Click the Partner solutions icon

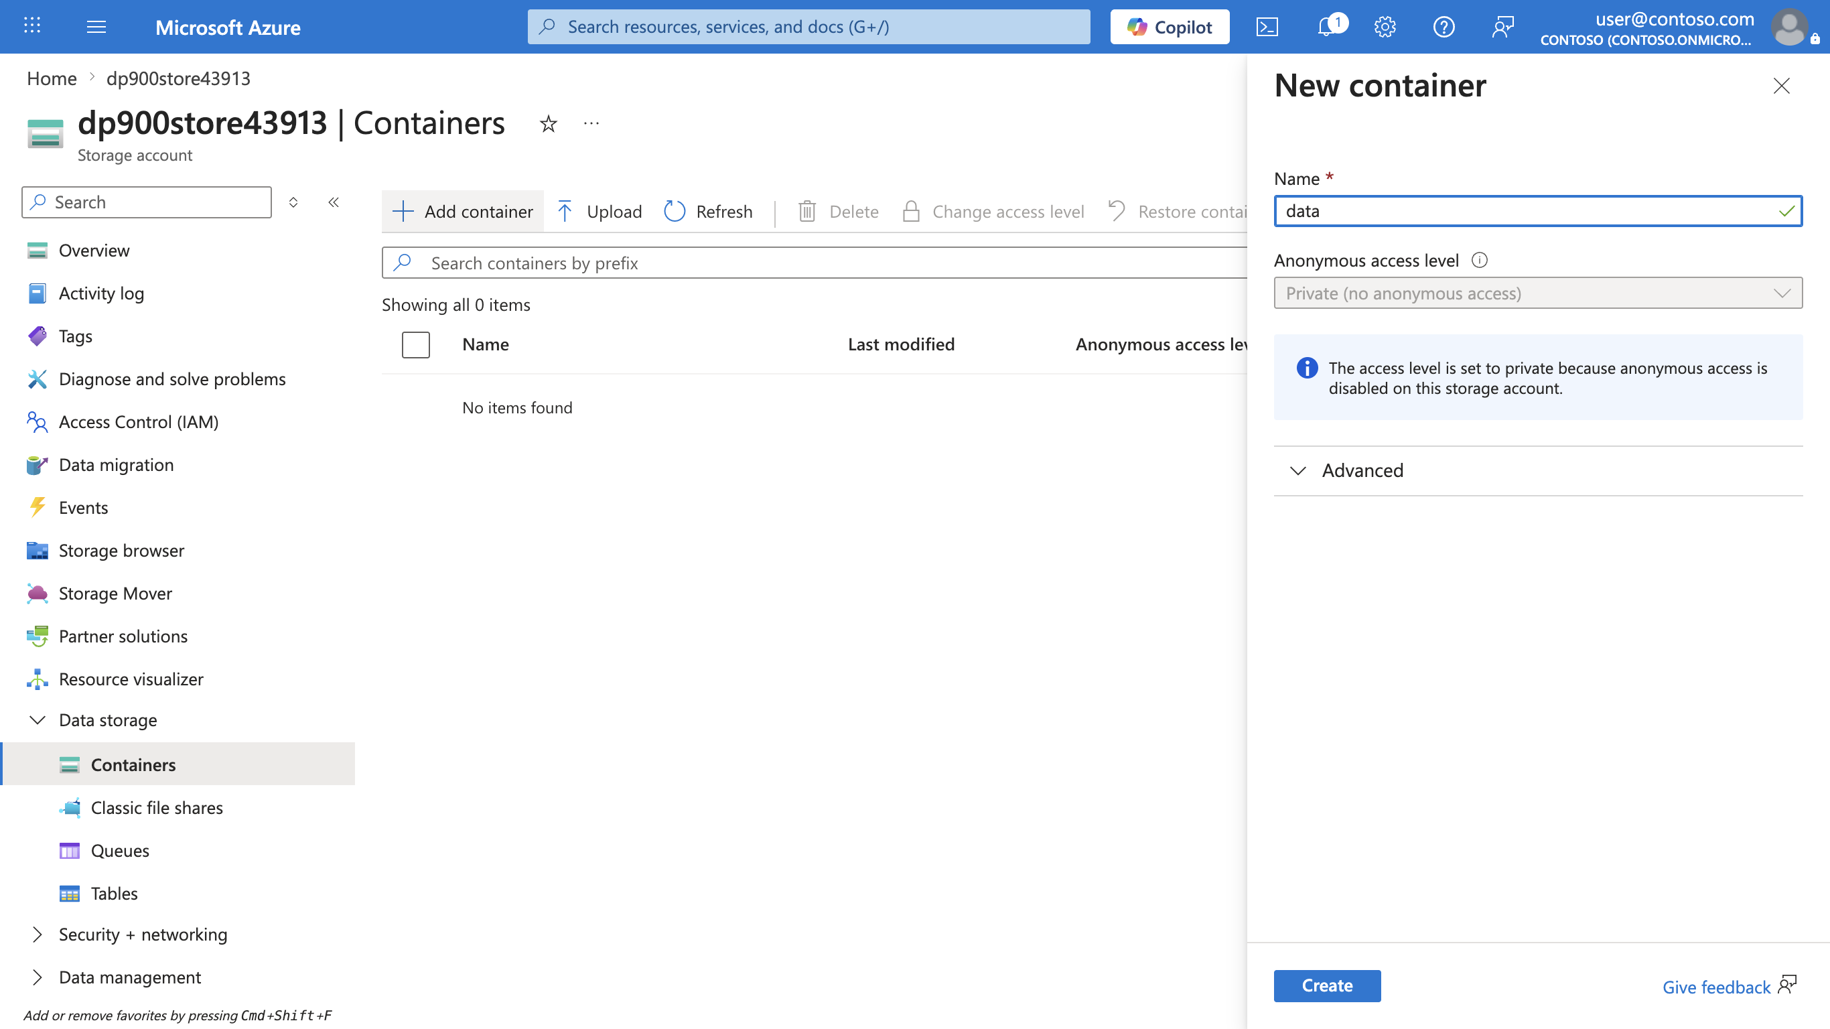37,636
